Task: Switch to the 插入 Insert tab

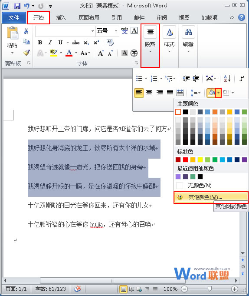Action: click(x=61, y=18)
